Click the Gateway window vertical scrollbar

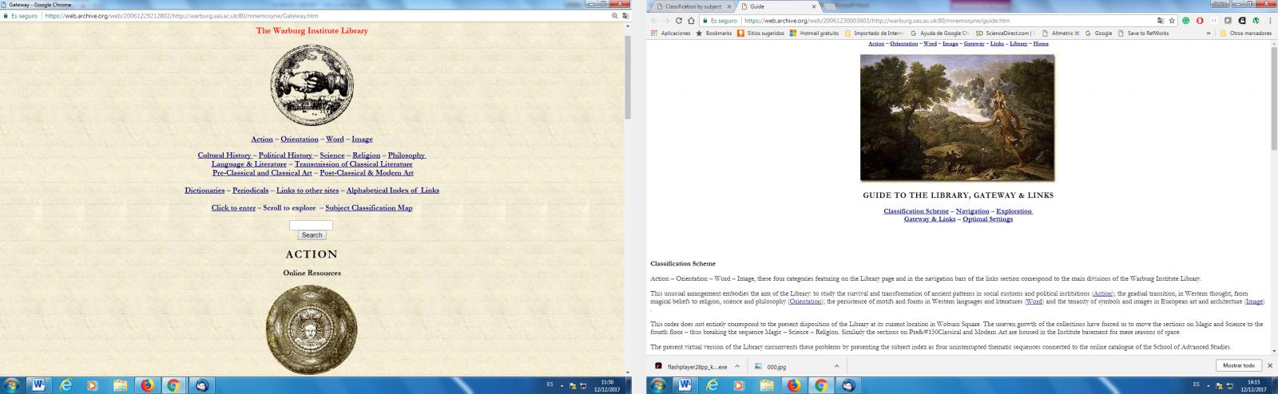click(x=628, y=199)
